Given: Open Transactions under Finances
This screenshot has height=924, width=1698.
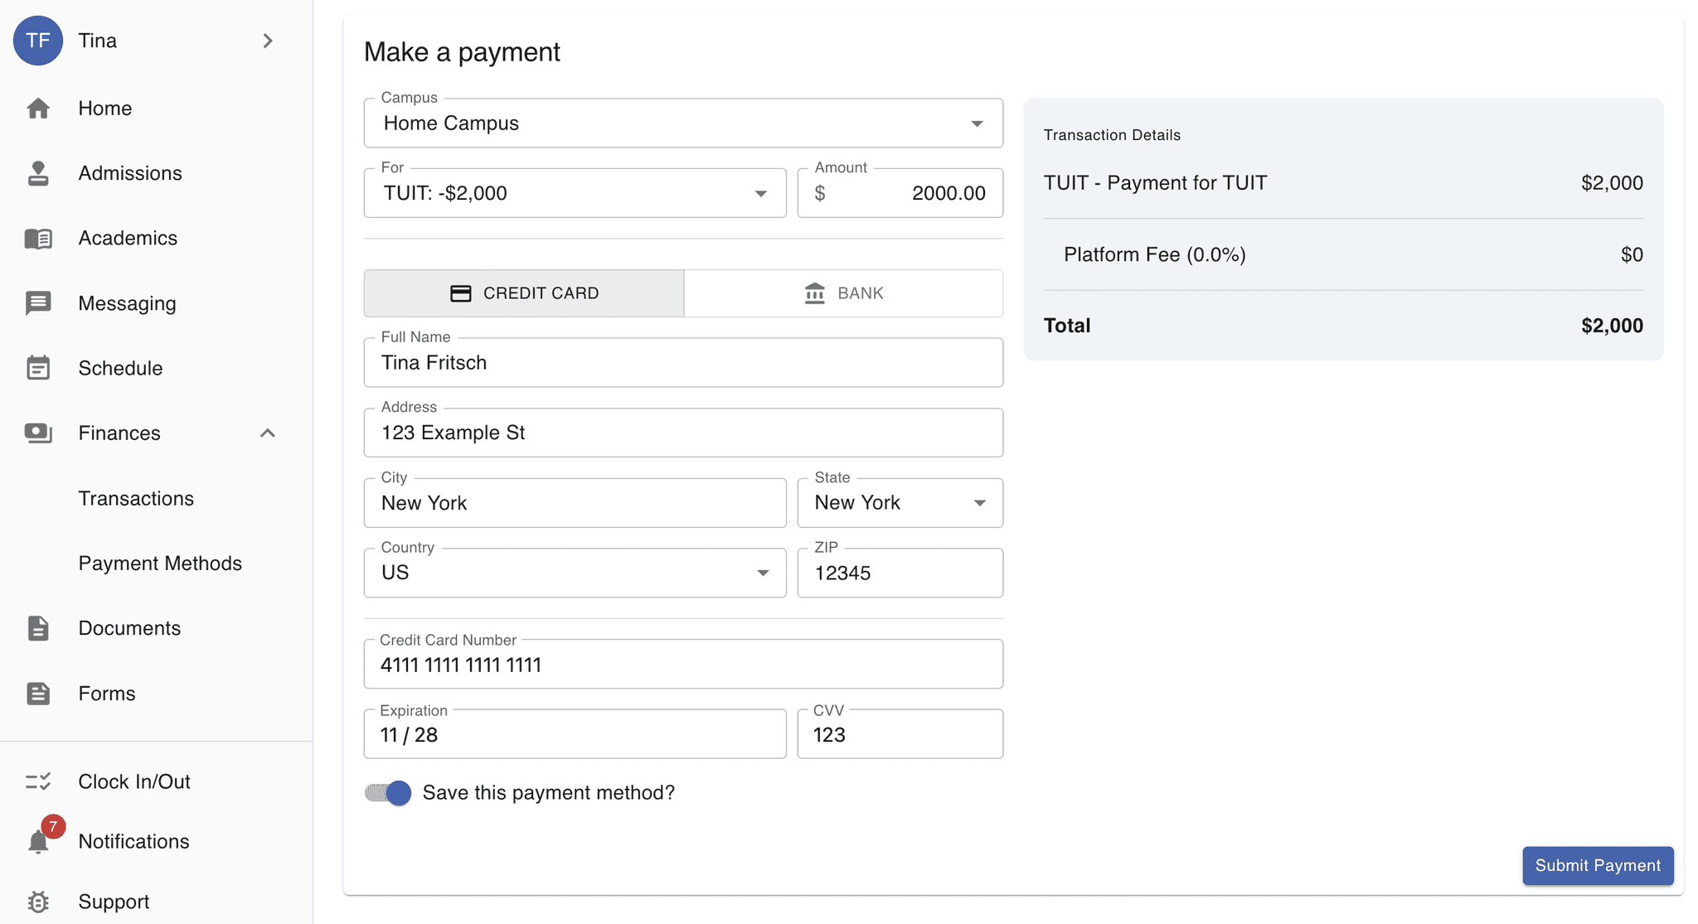Looking at the screenshot, I should point(136,499).
